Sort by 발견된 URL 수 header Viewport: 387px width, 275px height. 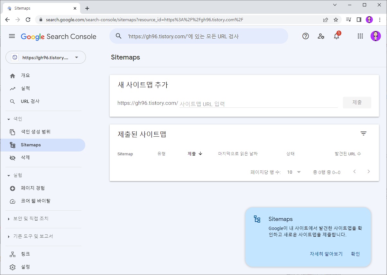[x=348, y=154]
